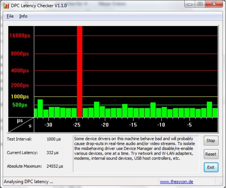Screen dimensions: 226x188
Task: Click the green 500µs axis label
Action: click(20, 105)
